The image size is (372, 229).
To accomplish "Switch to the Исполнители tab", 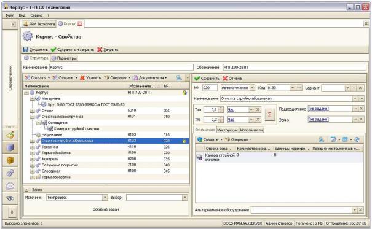I will click(251, 130).
